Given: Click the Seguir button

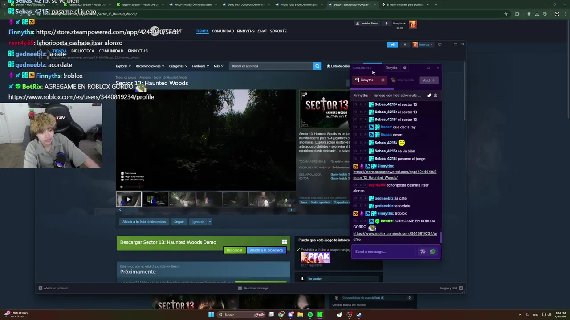Looking at the screenshot, I should coord(179,222).
